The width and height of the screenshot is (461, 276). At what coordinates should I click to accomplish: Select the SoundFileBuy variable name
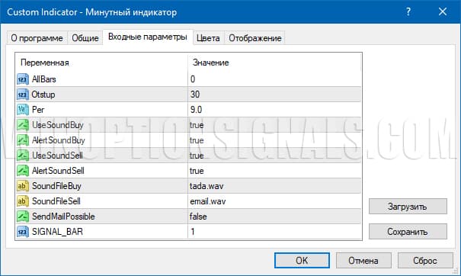56,186
